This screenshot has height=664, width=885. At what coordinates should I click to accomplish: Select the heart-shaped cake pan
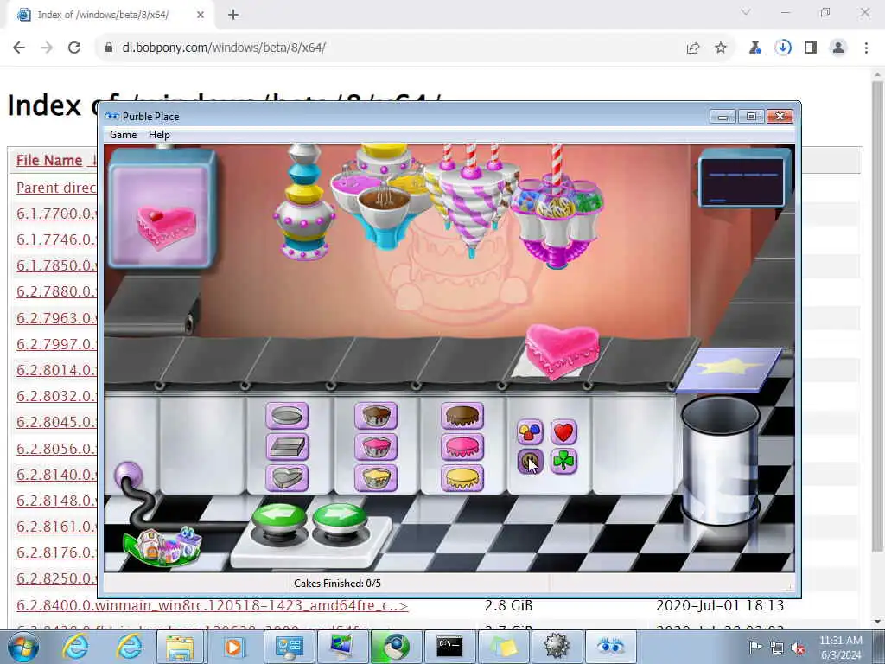[x=287, y=477]
